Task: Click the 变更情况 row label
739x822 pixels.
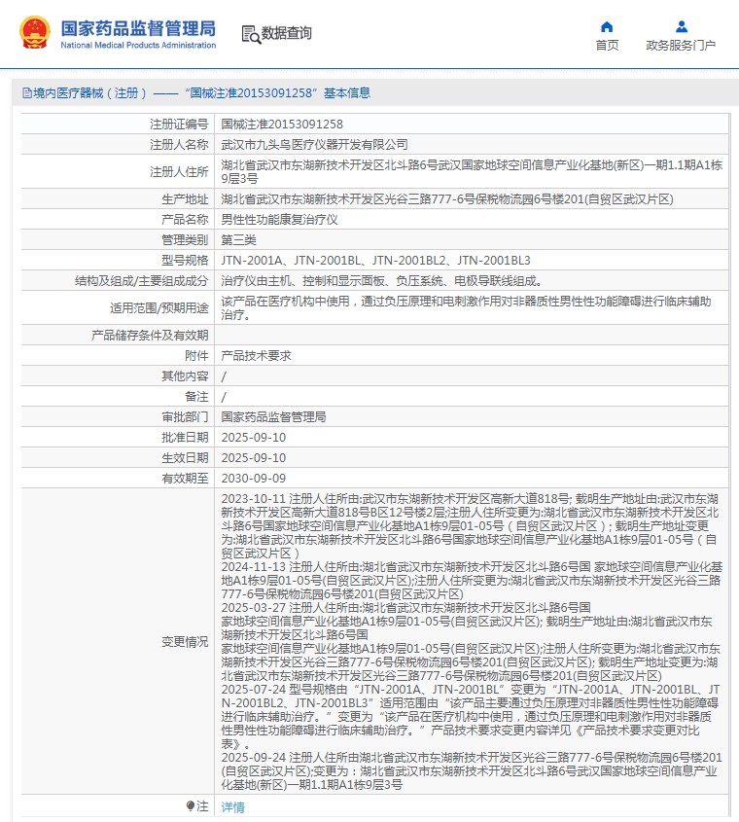Action: point(185,642)
